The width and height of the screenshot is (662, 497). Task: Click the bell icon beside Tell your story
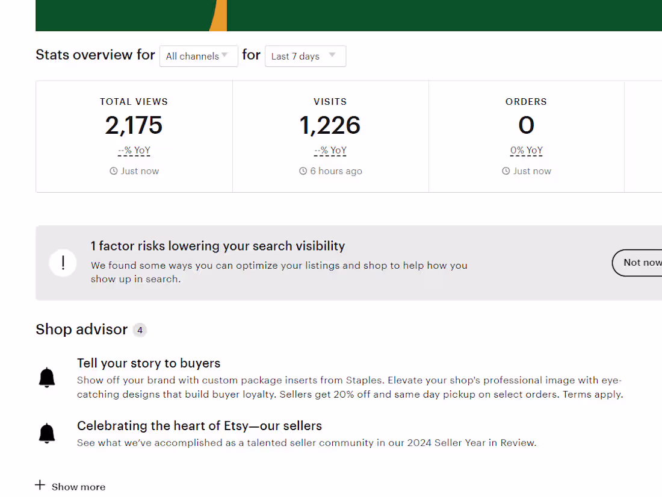pyautogui.click(x=47, y=378)
